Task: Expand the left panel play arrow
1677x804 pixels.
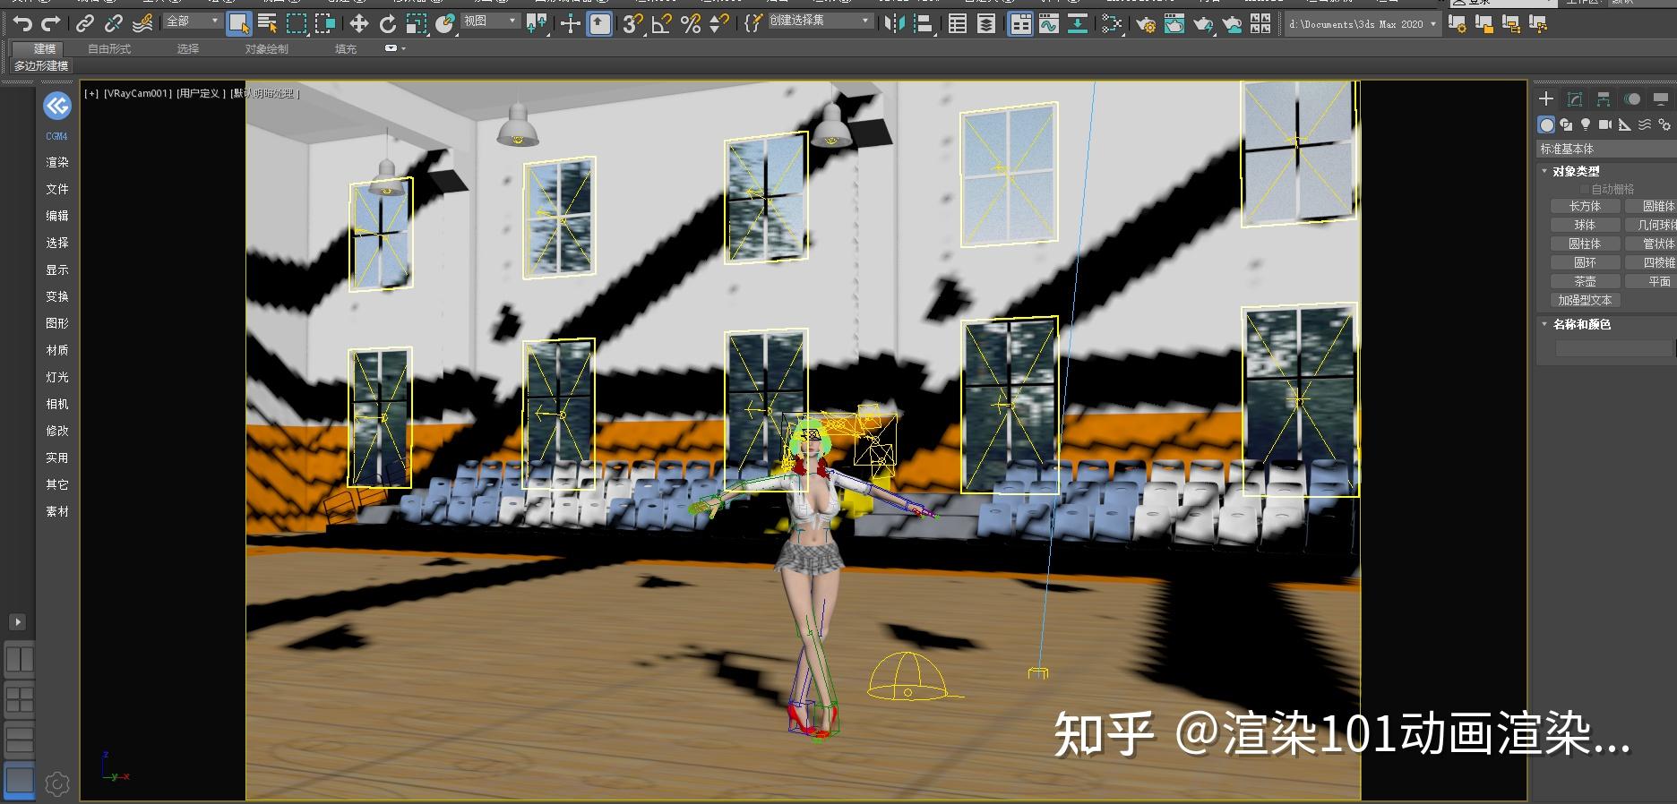Action: tap(17, 621)
